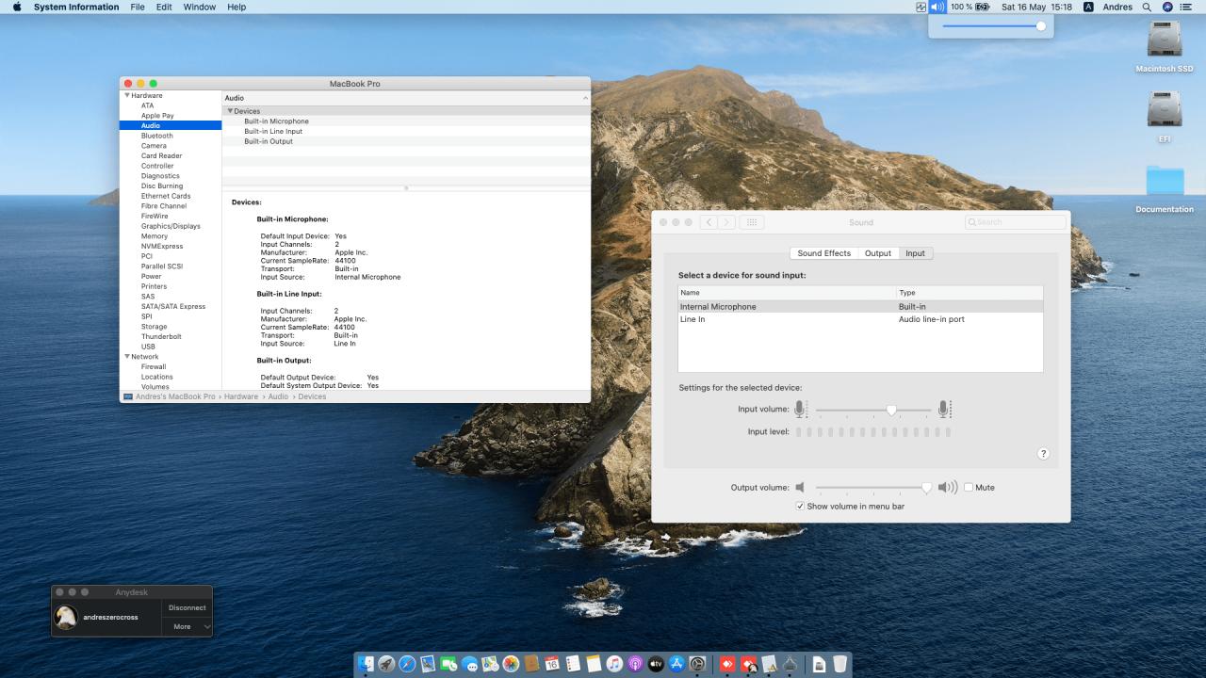Launch Photos app in the dock

511,664
